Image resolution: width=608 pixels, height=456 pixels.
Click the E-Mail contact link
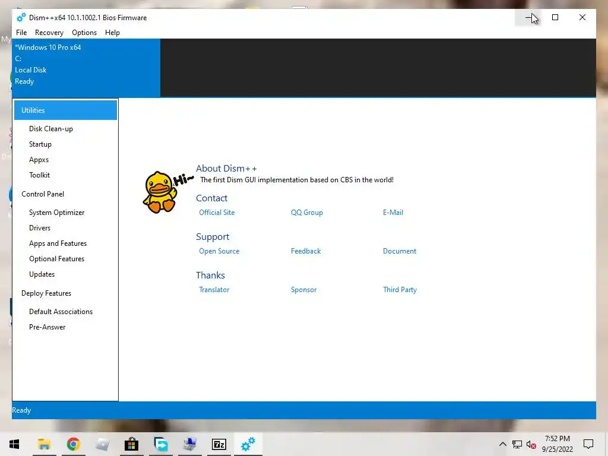[x=393, y=213]
